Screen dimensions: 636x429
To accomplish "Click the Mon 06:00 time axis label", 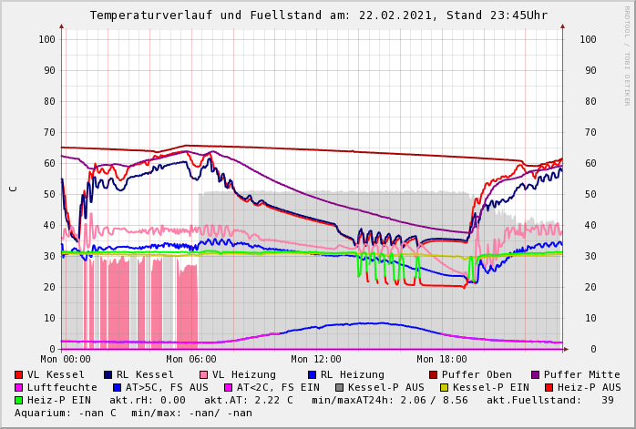I will point(190,360).
